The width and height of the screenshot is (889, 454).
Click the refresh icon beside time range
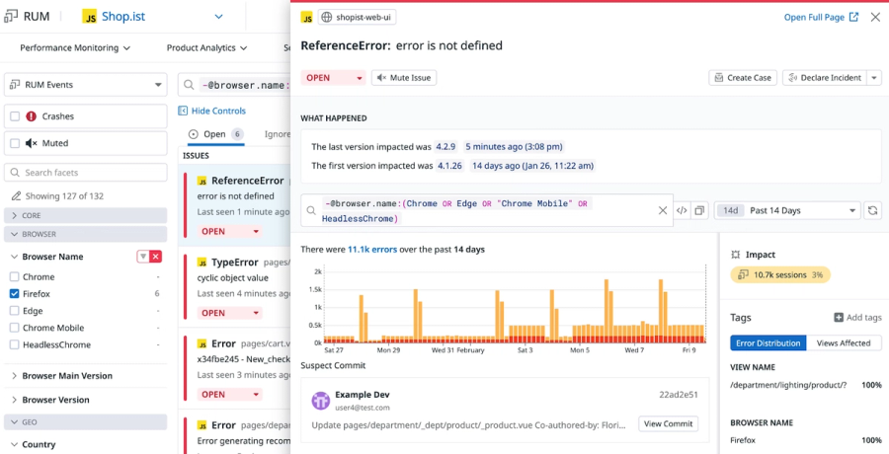click(x=872, y=211)
